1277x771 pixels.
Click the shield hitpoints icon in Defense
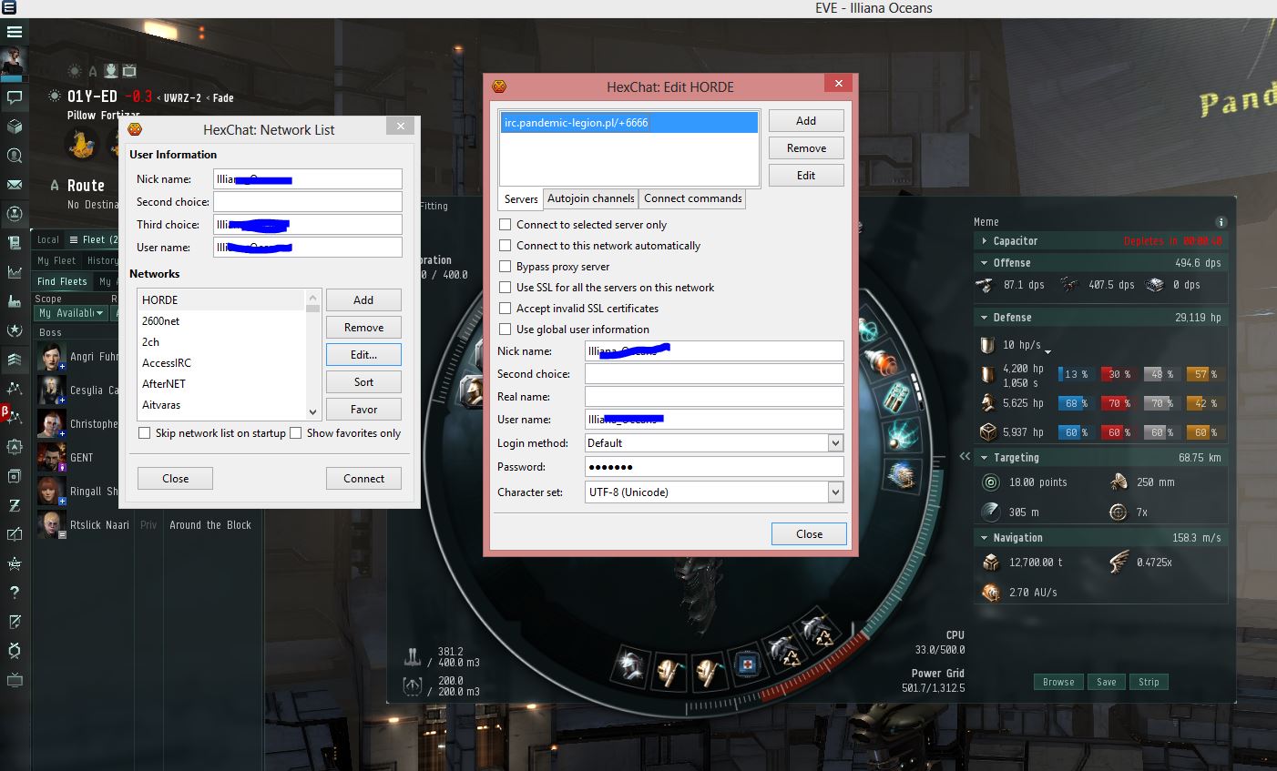[988, 374]
